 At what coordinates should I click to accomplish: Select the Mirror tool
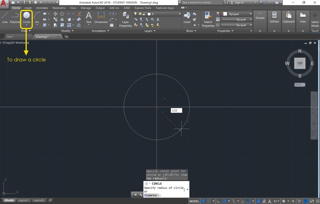point(62,19)
